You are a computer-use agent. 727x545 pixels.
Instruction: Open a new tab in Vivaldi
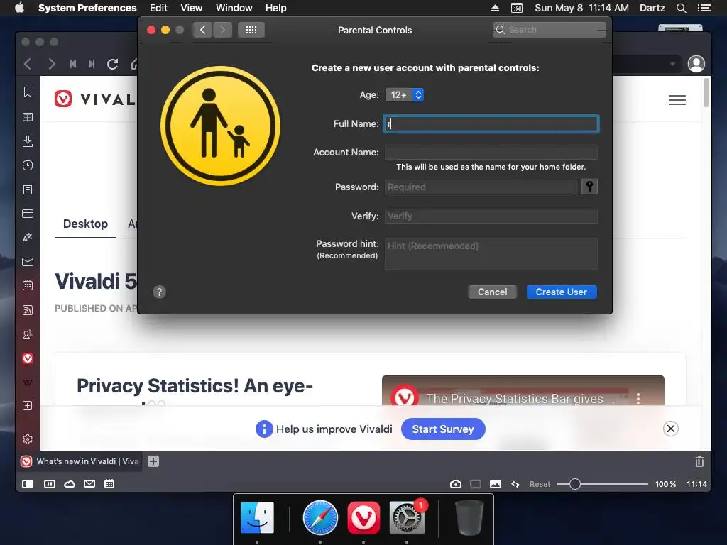(153, 461)
